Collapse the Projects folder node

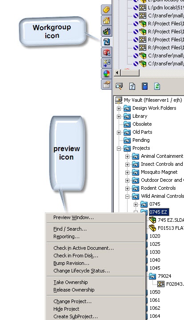(119, 148)
